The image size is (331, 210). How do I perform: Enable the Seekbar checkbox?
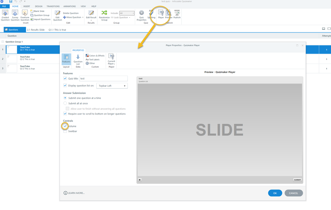click(x=65, y=131)
